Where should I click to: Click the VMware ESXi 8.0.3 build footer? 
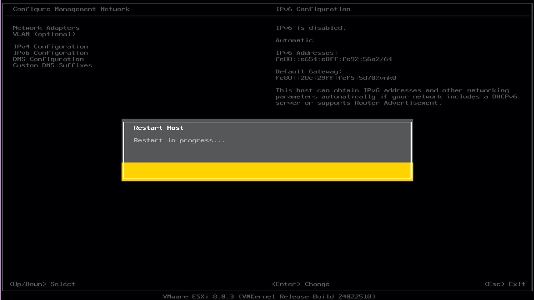pyautogui.click(x=269, y=296)
